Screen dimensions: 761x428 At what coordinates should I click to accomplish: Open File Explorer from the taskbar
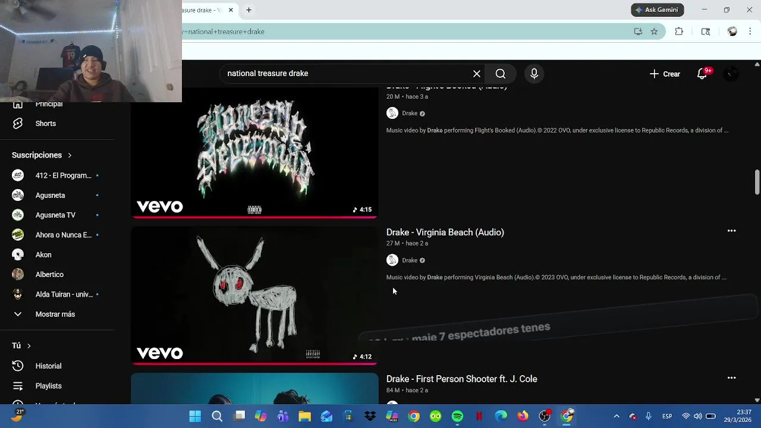[x=304, y=417]
